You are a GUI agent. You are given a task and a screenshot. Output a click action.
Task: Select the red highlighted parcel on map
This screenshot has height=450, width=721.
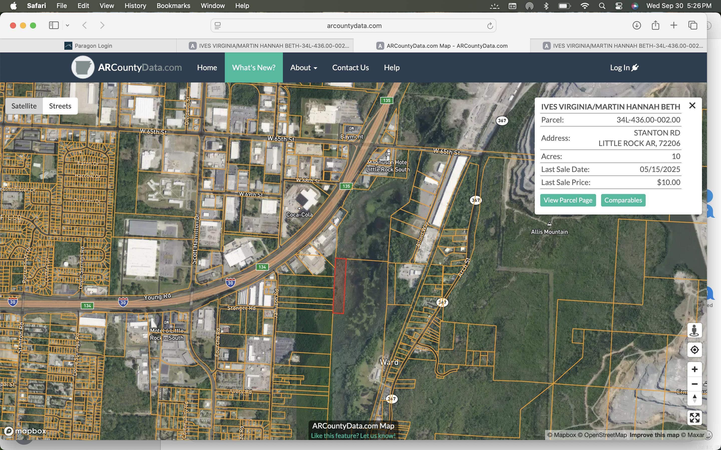[x=340, y=286]
